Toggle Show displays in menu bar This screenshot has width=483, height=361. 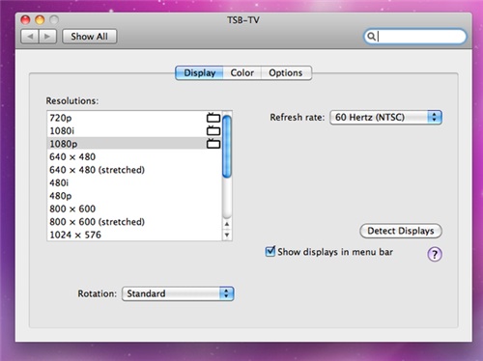pyautogui.click(x=270, y=251)
